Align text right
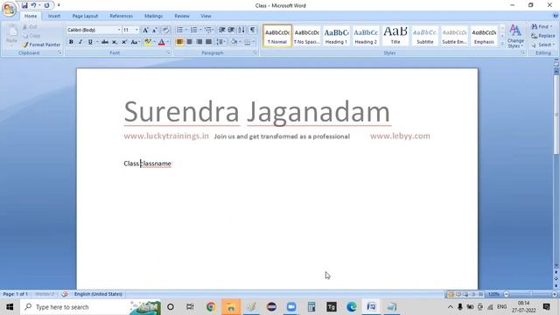The height and width of the screenshot is (315, 560). pyautogui.click(x=199, y=42)
